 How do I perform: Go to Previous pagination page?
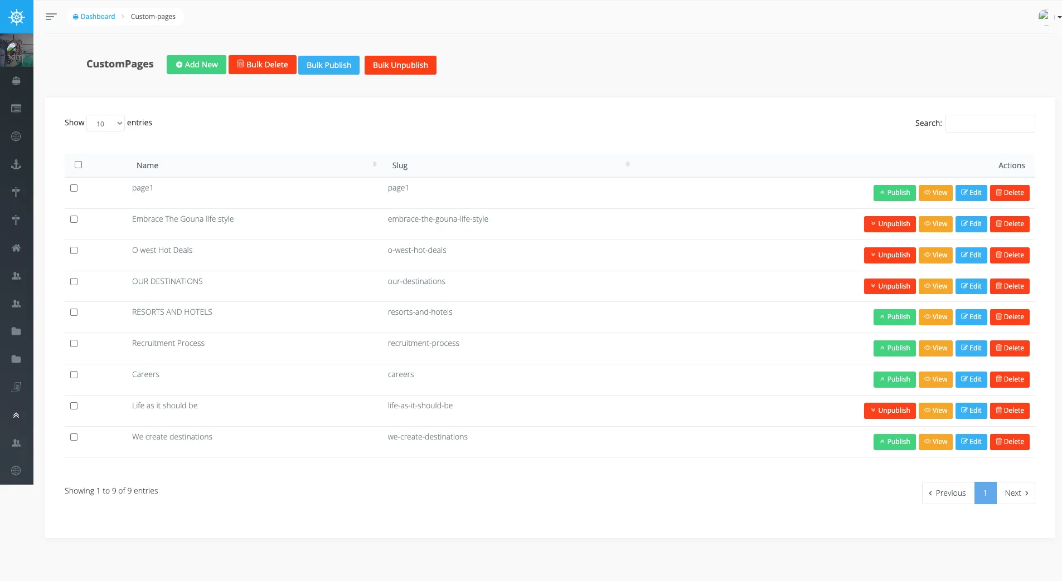[948, 493]
